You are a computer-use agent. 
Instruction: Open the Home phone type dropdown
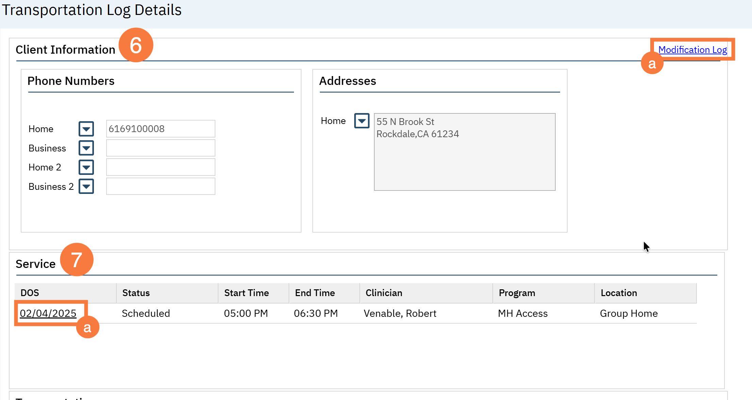(x=86, y=129)
